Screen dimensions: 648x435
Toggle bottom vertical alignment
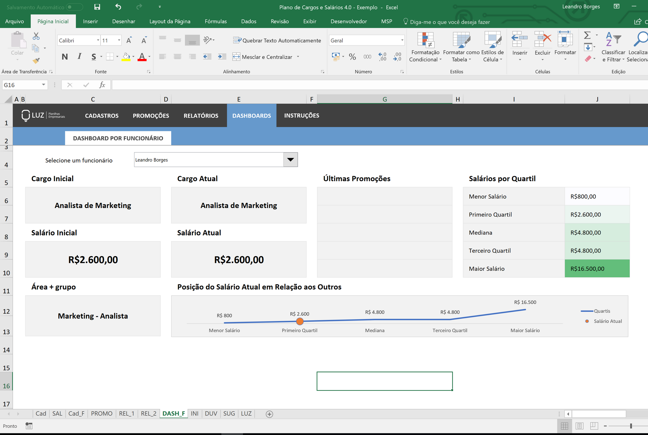tap(192, 40)
